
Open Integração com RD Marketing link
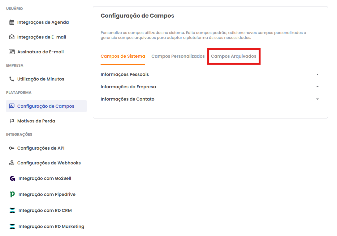click(51, 226)
